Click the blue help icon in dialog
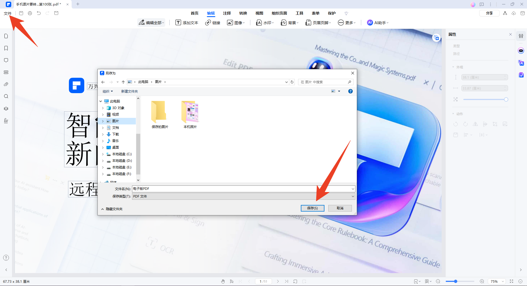Viewport: 527px width, 286px height. point(350,91)
